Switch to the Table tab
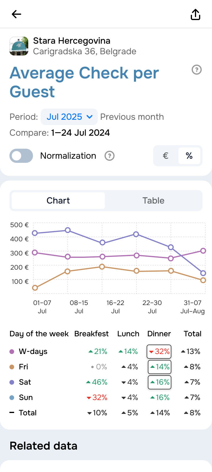Viewport: 212px width, 472px height. click(153, 201)
